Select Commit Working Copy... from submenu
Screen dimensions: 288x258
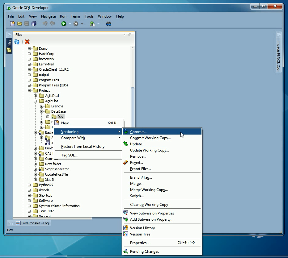pyautogui.click(x=162, y=138)
